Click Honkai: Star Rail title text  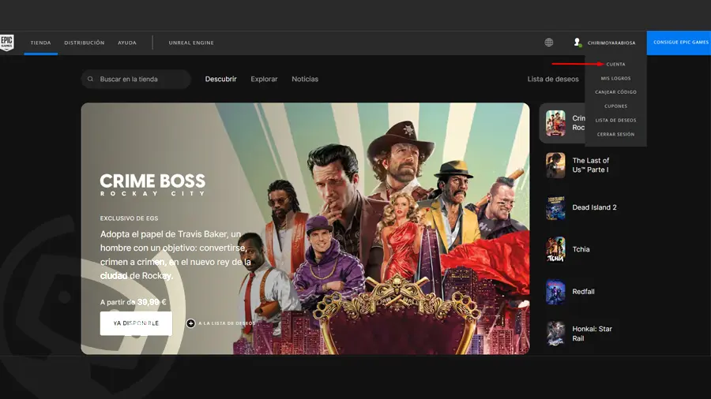(x=592, y=334)
